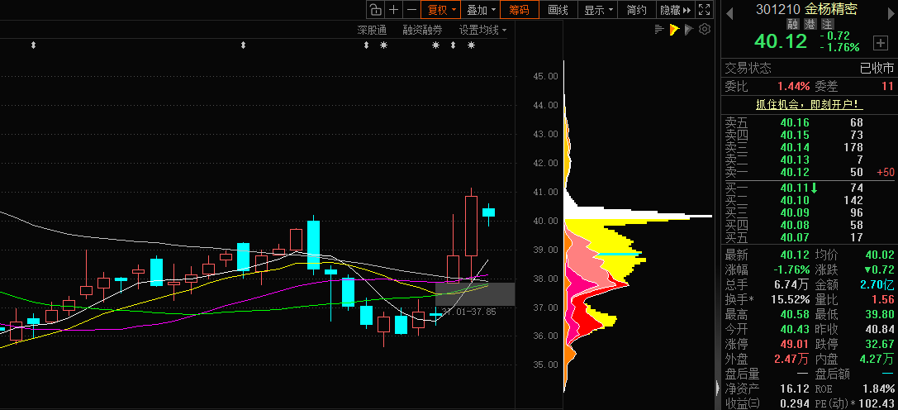Image resolution: width=898 pixels, height=410 pixels.
Task: Click the white chip peak near 40.00
Action: click(x=639, y=215)
